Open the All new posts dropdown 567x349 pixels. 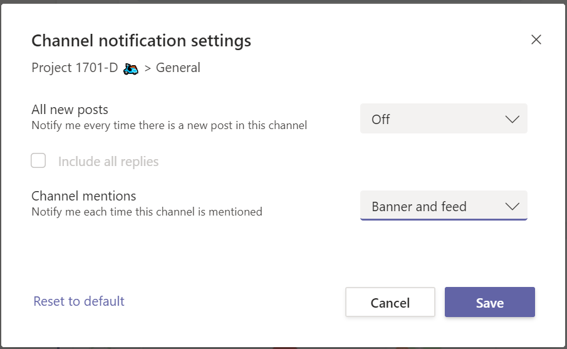pyautogui.click(x=443, y=119)
